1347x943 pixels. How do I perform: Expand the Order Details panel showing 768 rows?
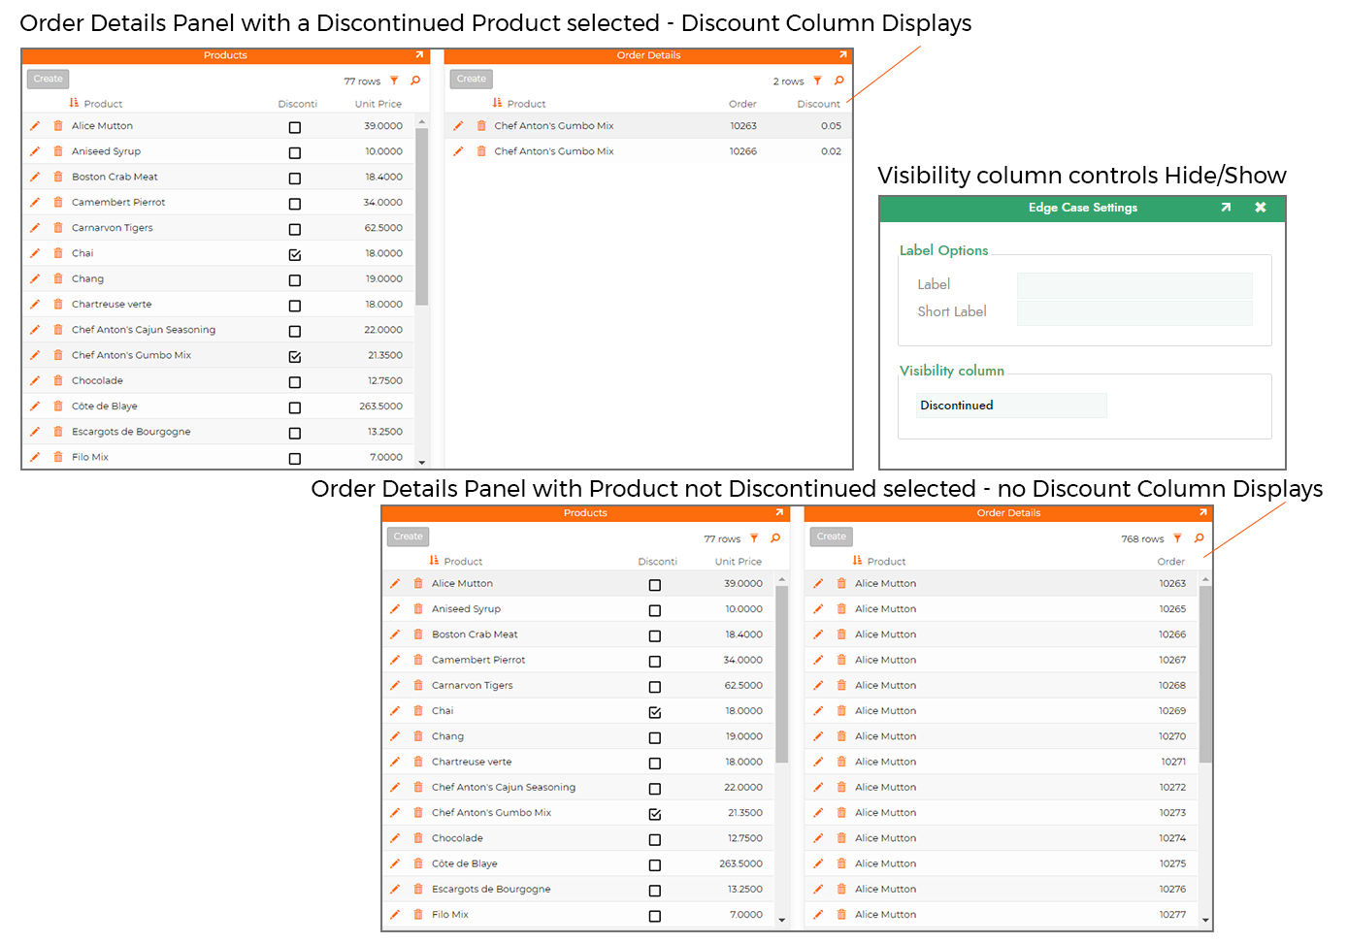1202,513
